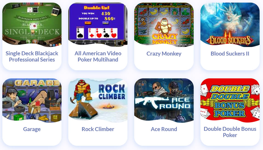Image resolution: width=263 pixels, height=150 pixels.
Task: Open the Rock Climber game image
Action: pos(98,100)
